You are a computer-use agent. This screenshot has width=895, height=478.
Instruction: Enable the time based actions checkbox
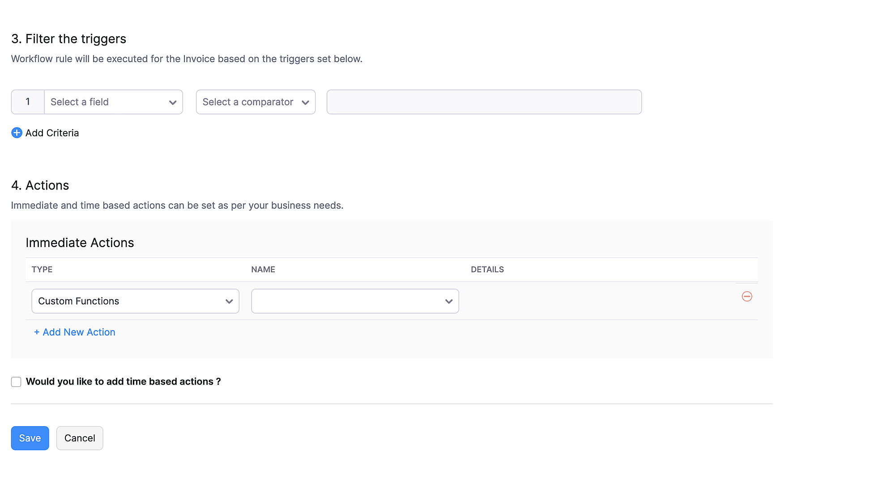[16, 382]
